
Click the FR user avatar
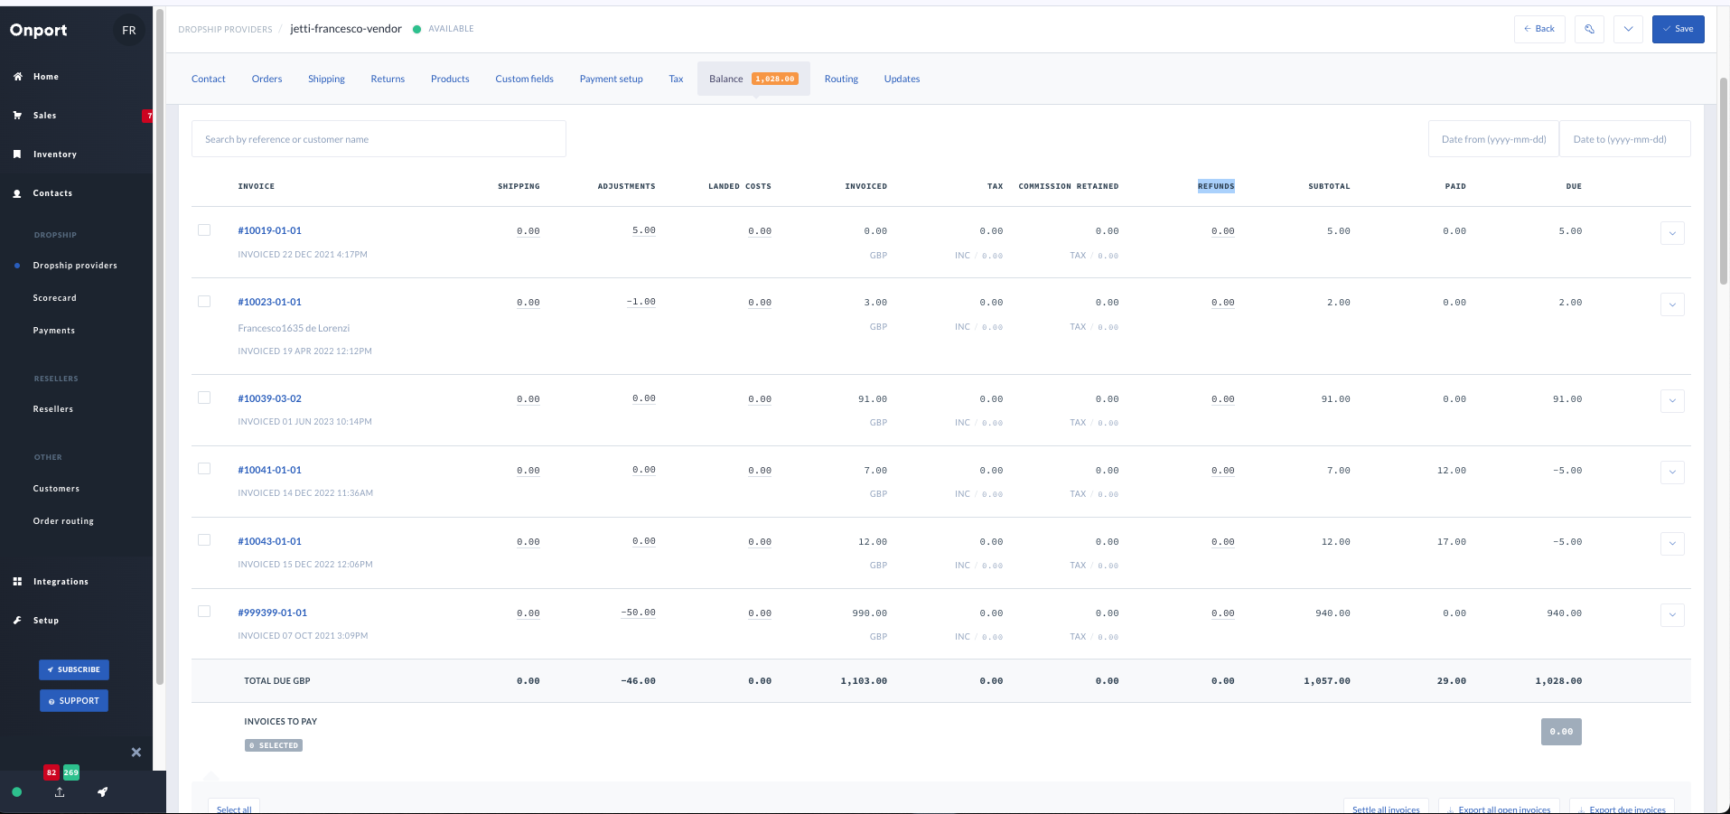(x=129, y=30)
